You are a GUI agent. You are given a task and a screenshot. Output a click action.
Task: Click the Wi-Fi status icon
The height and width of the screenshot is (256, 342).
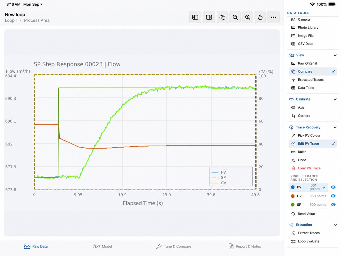pyautogui.click(x=312, y=4)
